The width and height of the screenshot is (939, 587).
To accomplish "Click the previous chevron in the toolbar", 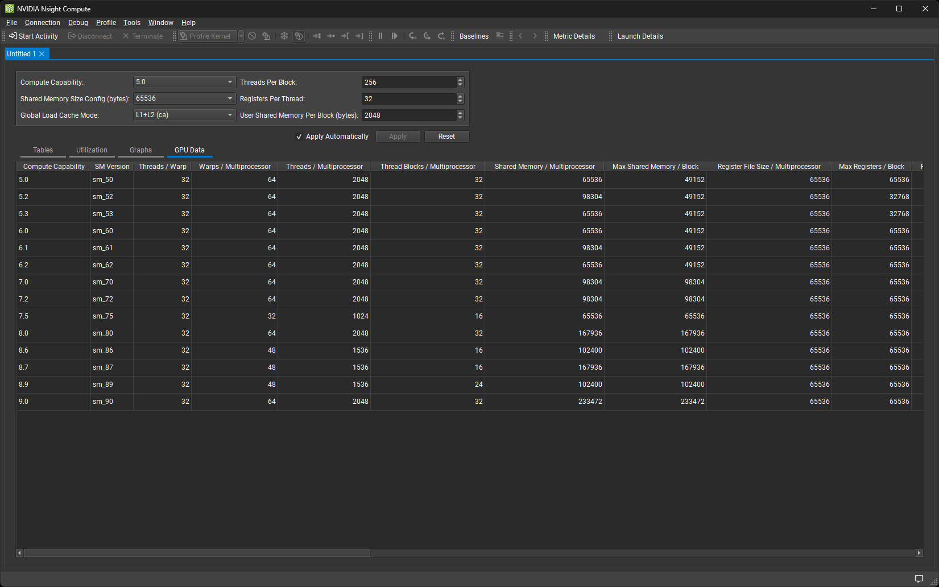I will point(520,36).
